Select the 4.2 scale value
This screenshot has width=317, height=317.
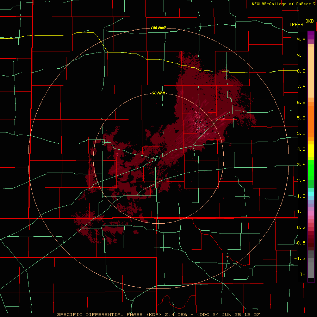301,149
